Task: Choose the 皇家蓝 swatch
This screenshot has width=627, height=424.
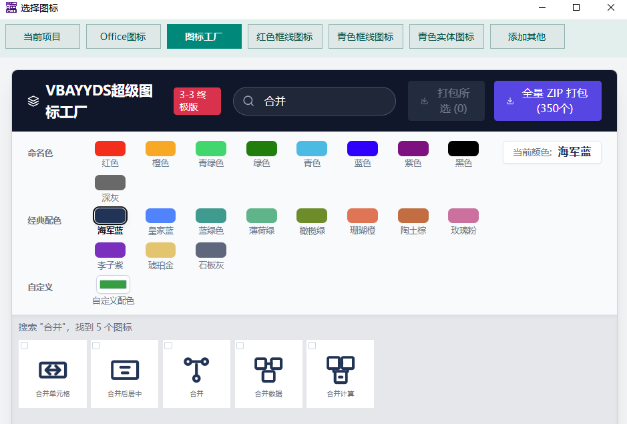Action: pyautogui.click(x=160, y=216)
